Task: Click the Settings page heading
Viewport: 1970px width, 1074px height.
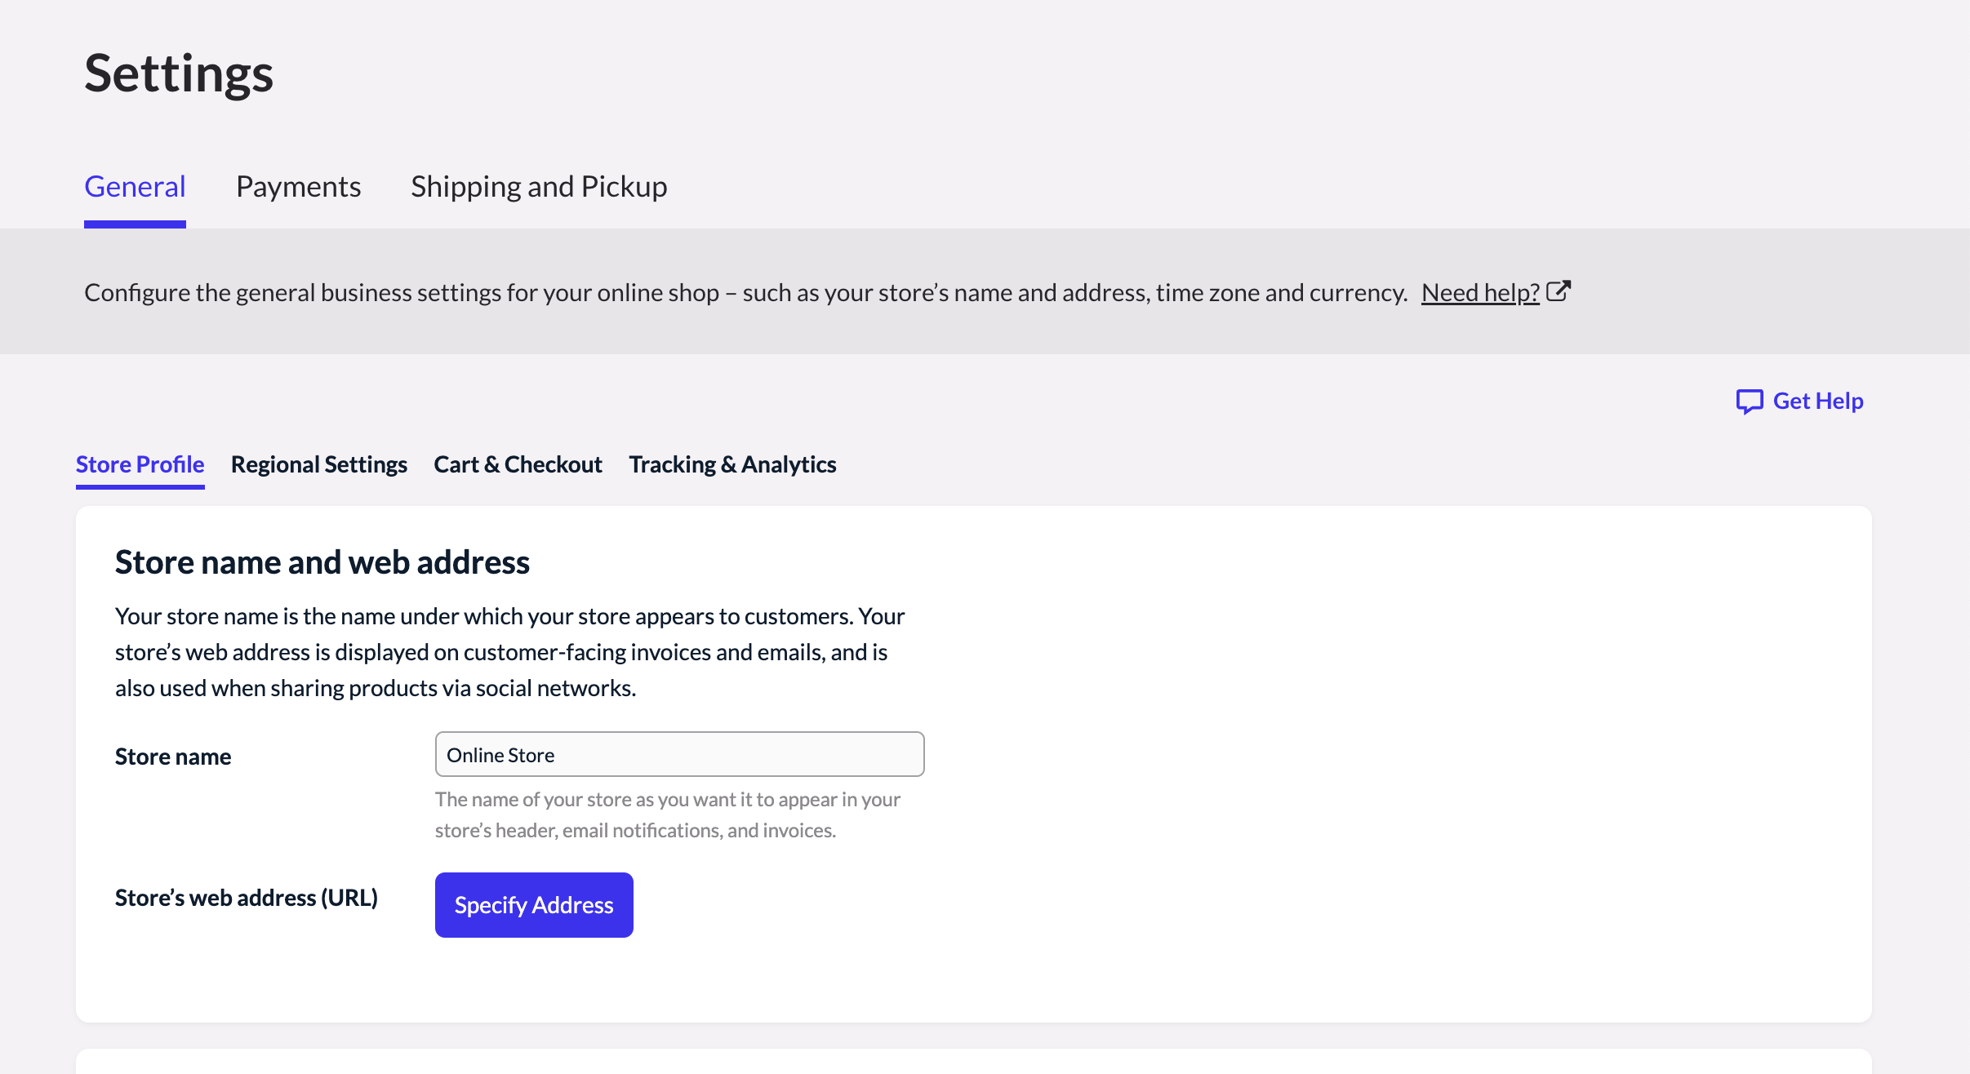Action: (x=179, y=73)
